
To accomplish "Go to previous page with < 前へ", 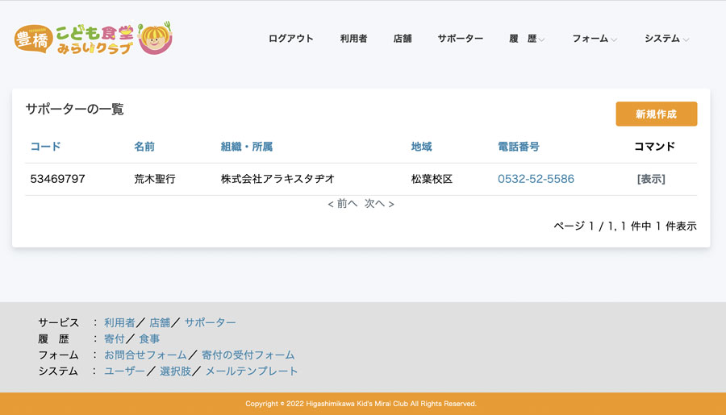I will [342, 204].
